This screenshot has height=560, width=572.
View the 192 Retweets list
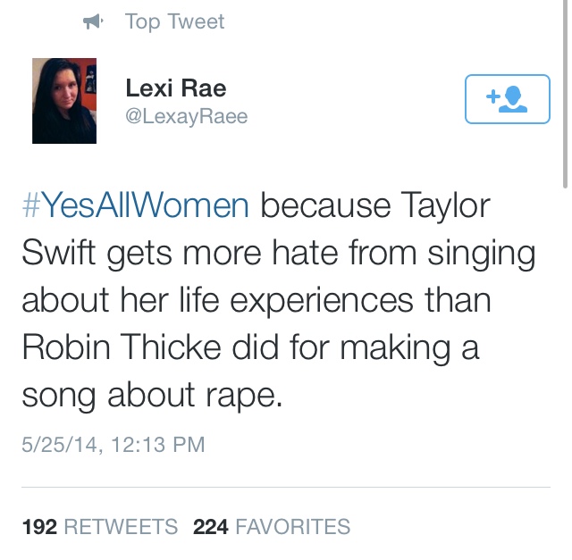coord(99,527)
